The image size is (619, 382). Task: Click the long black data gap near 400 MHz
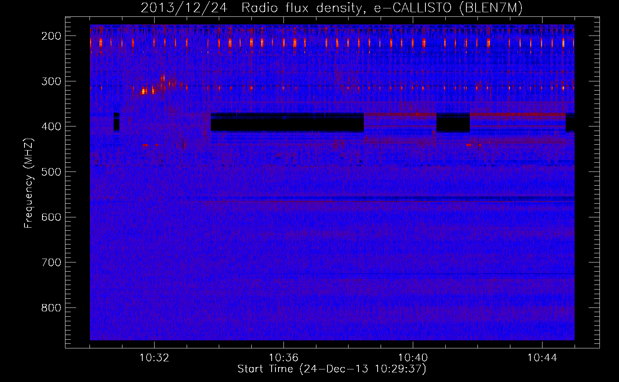(287, 123)
